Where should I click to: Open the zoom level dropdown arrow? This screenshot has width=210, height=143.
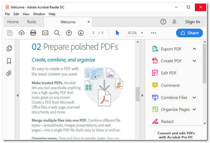coord(142,33)
